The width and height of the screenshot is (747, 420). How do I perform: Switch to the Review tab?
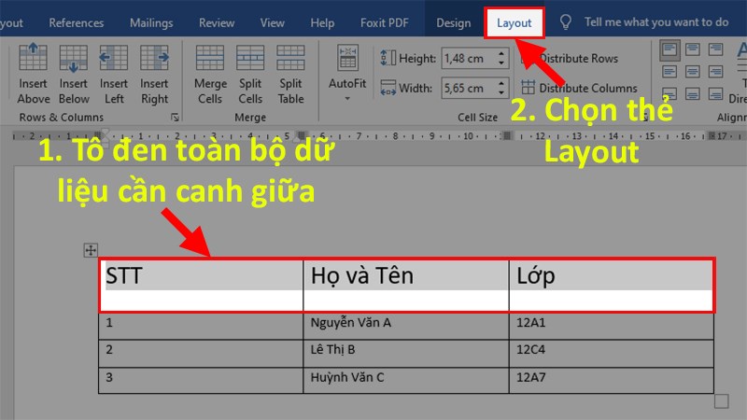tap(217, 22)
